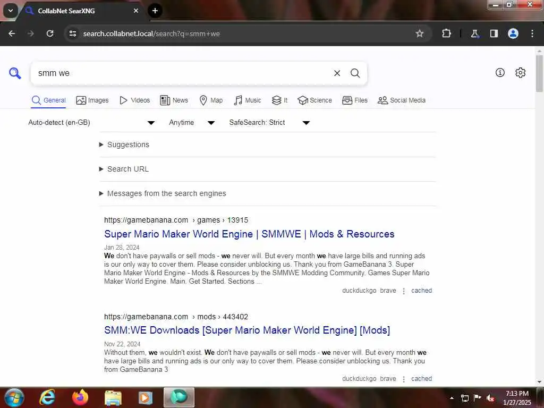Bookmark this page with star icon

(420, 33)
